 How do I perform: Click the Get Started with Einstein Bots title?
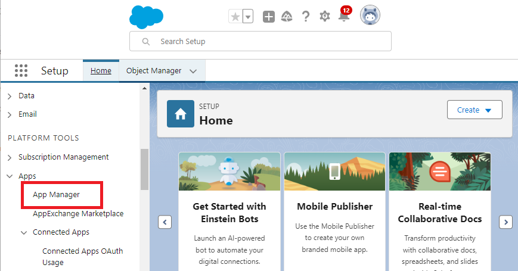[229, 213]
